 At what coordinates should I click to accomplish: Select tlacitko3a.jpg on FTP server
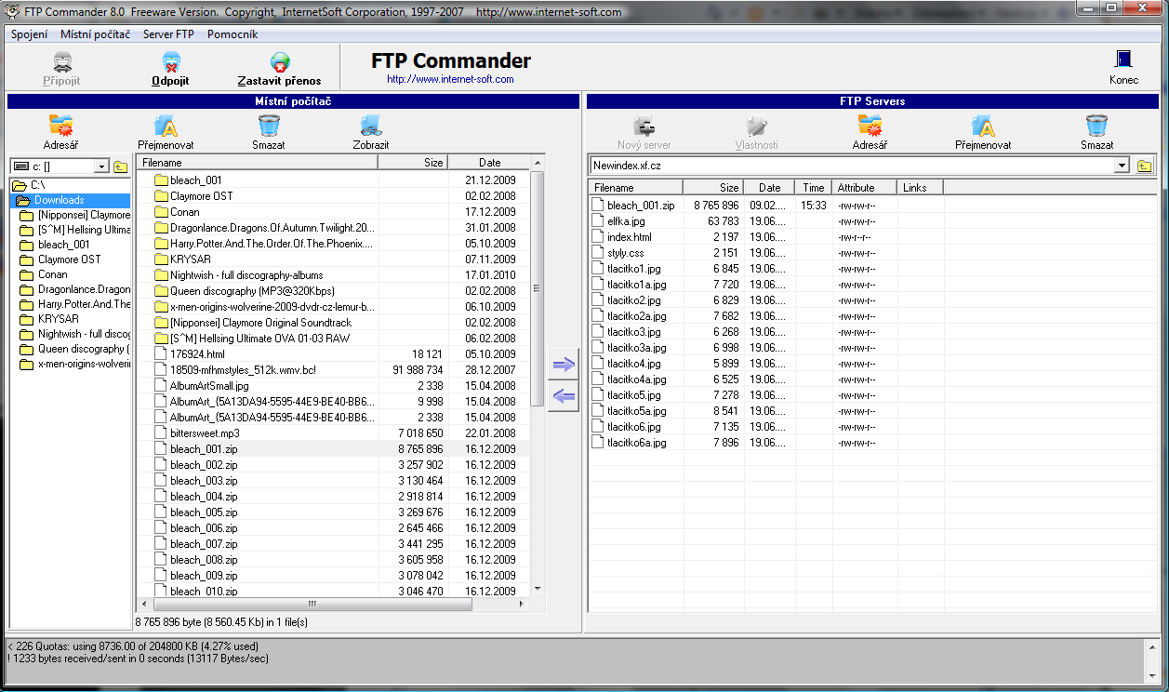coord(637,347)
